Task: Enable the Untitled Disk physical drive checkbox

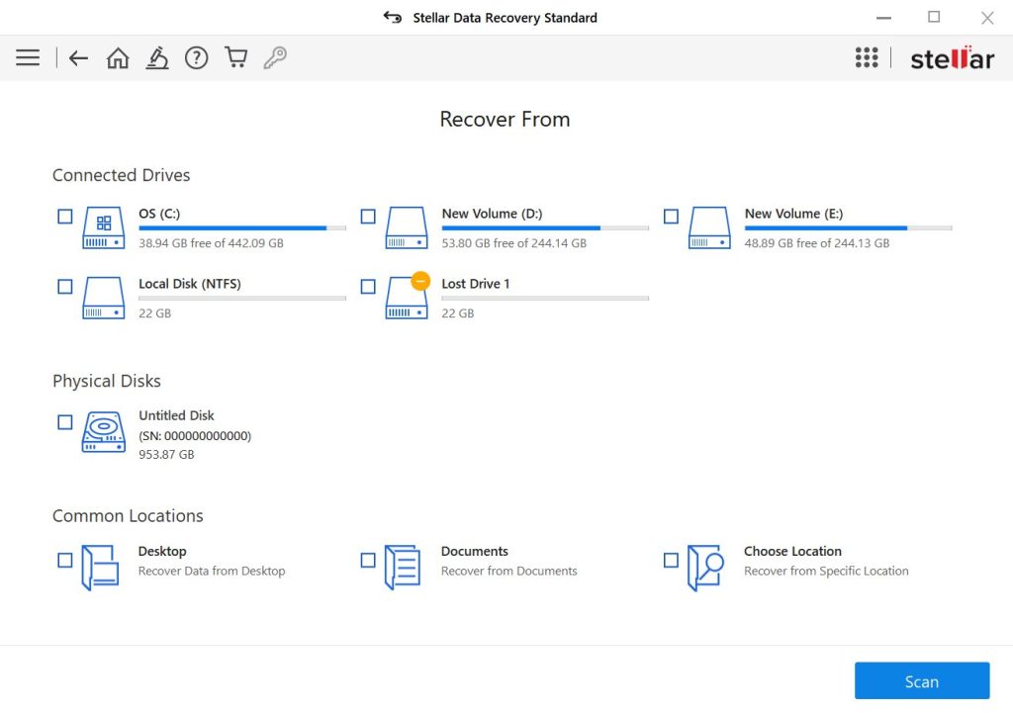Action: 64,420
